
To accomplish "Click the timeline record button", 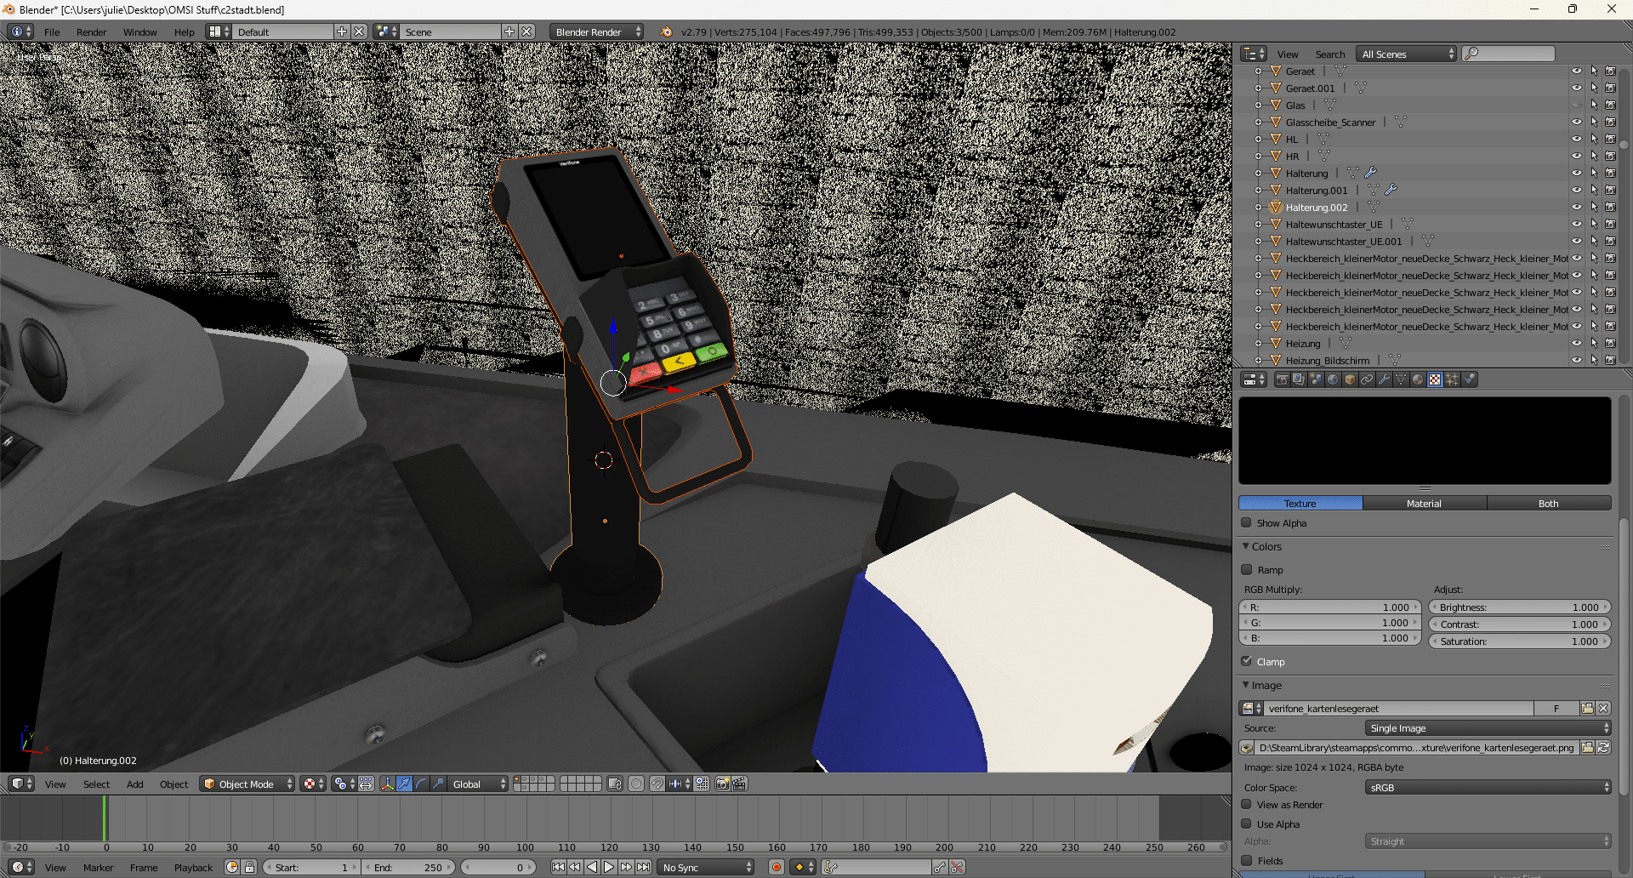I will click(x=776, y=867).
